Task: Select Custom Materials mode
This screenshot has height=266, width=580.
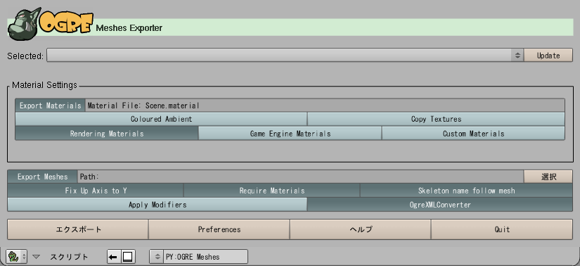Action: pyautogui.click(x=473, y=134)
